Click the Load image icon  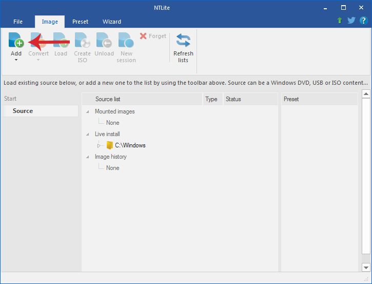[61, 40]
